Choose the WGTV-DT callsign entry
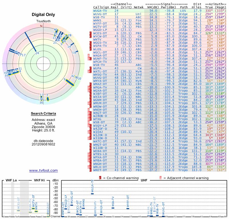The image size is (229, 219). [x=100, y=27]
